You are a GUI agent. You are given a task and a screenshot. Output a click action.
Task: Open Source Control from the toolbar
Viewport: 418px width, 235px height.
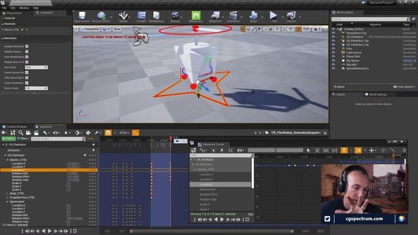click(101, 17)
